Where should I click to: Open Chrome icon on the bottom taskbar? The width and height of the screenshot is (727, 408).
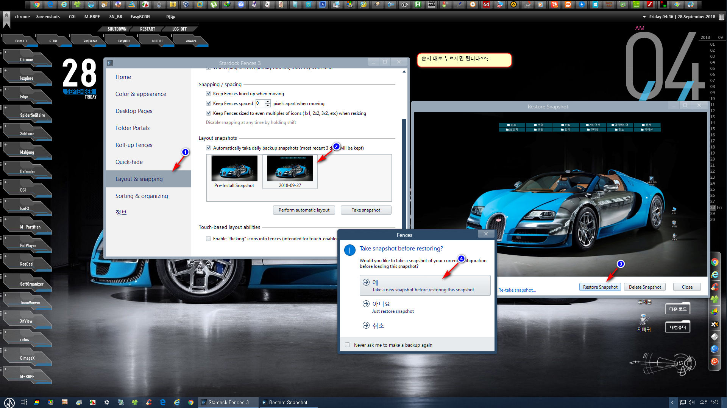191,402
